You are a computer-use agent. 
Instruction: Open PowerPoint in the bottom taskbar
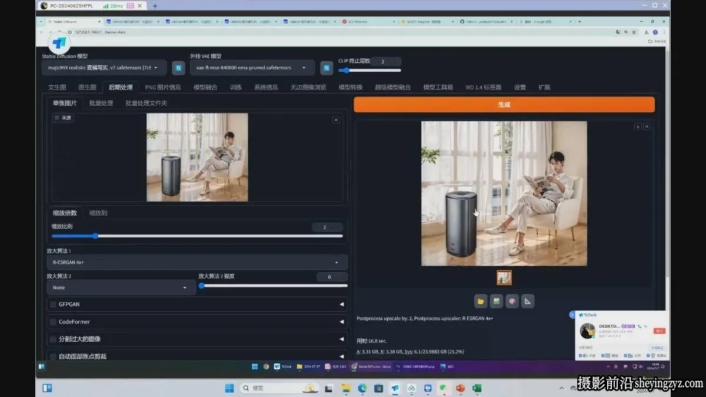click(460, 388)
